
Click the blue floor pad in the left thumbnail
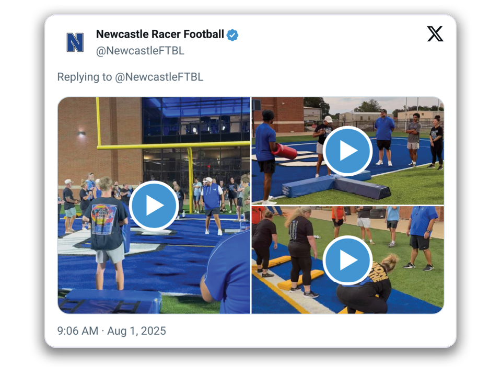[110, 301]
